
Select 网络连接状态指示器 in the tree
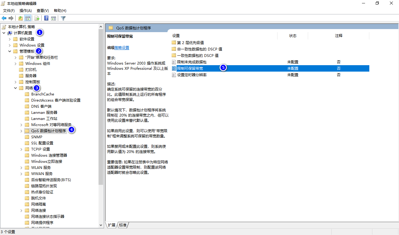(x=48, y=216)
